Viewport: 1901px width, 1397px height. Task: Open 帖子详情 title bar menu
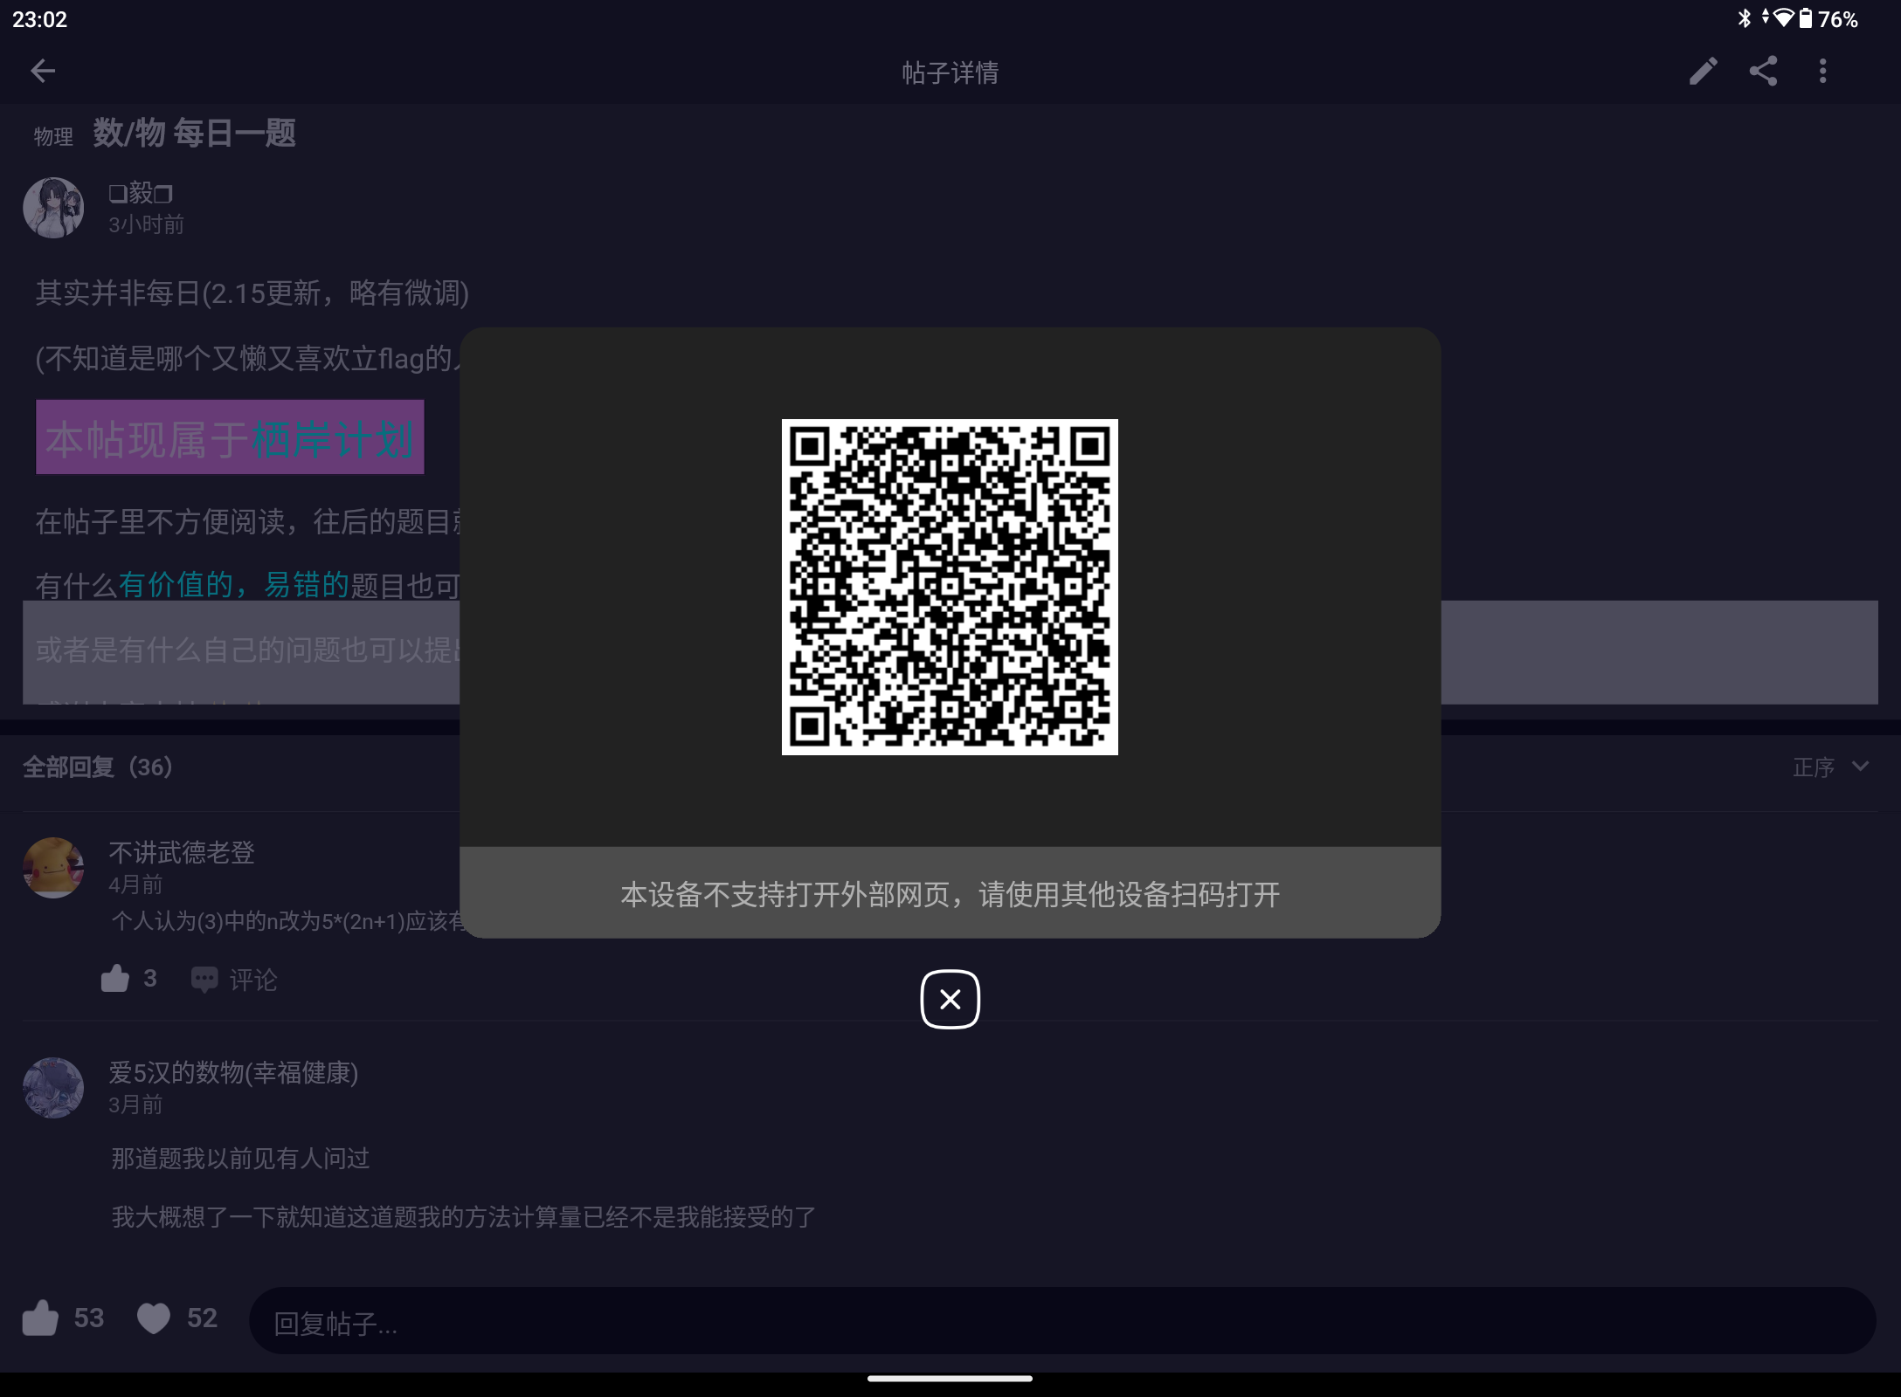[950, 72]
